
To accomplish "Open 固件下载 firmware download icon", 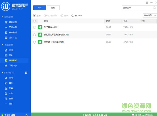I will point(6,37).
